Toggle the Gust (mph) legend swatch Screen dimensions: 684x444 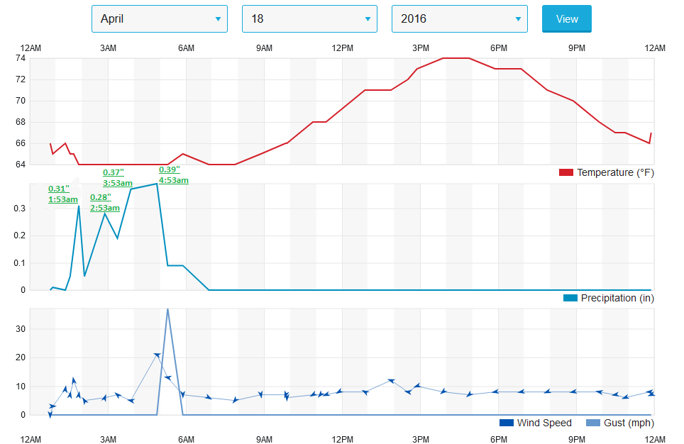point(591,423)
